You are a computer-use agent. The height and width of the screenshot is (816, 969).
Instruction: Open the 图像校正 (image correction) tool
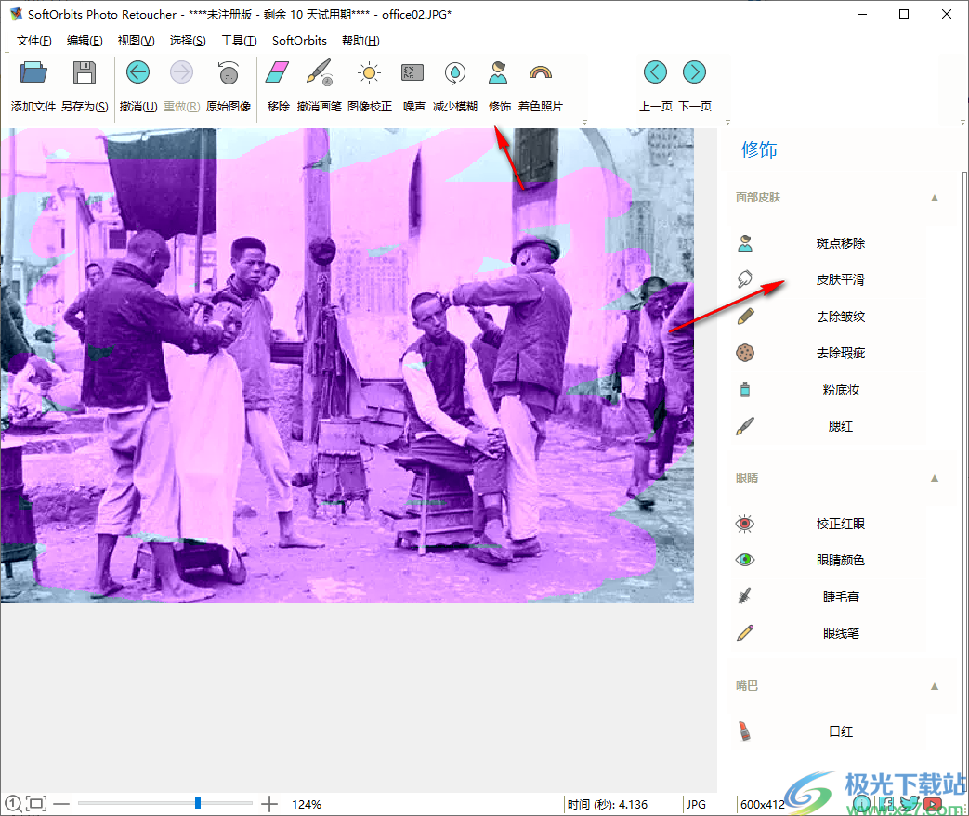coord(369,84)
